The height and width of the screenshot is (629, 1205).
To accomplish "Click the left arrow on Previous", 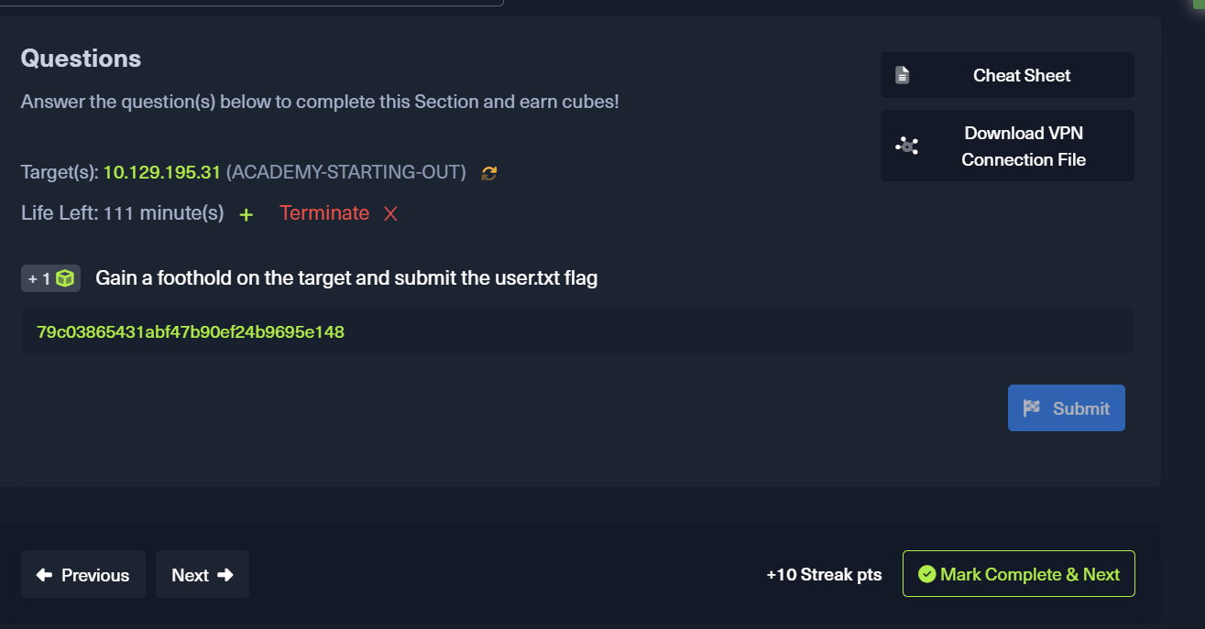I will [44, 575].
